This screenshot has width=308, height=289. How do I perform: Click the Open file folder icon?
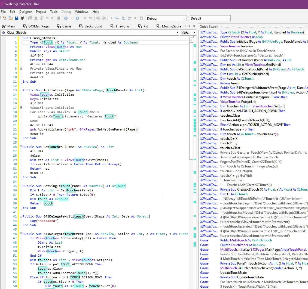click(x=10, y=18)
